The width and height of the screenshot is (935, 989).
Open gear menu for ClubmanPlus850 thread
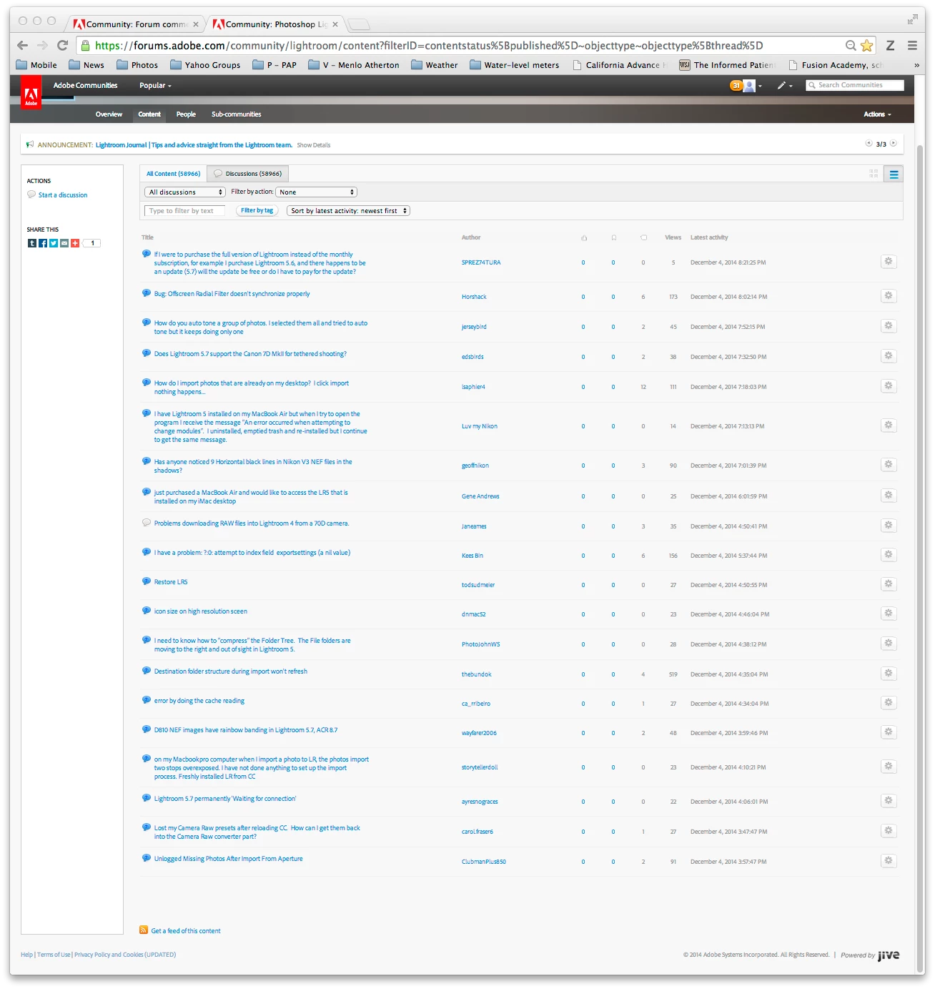tap(889, 861)
